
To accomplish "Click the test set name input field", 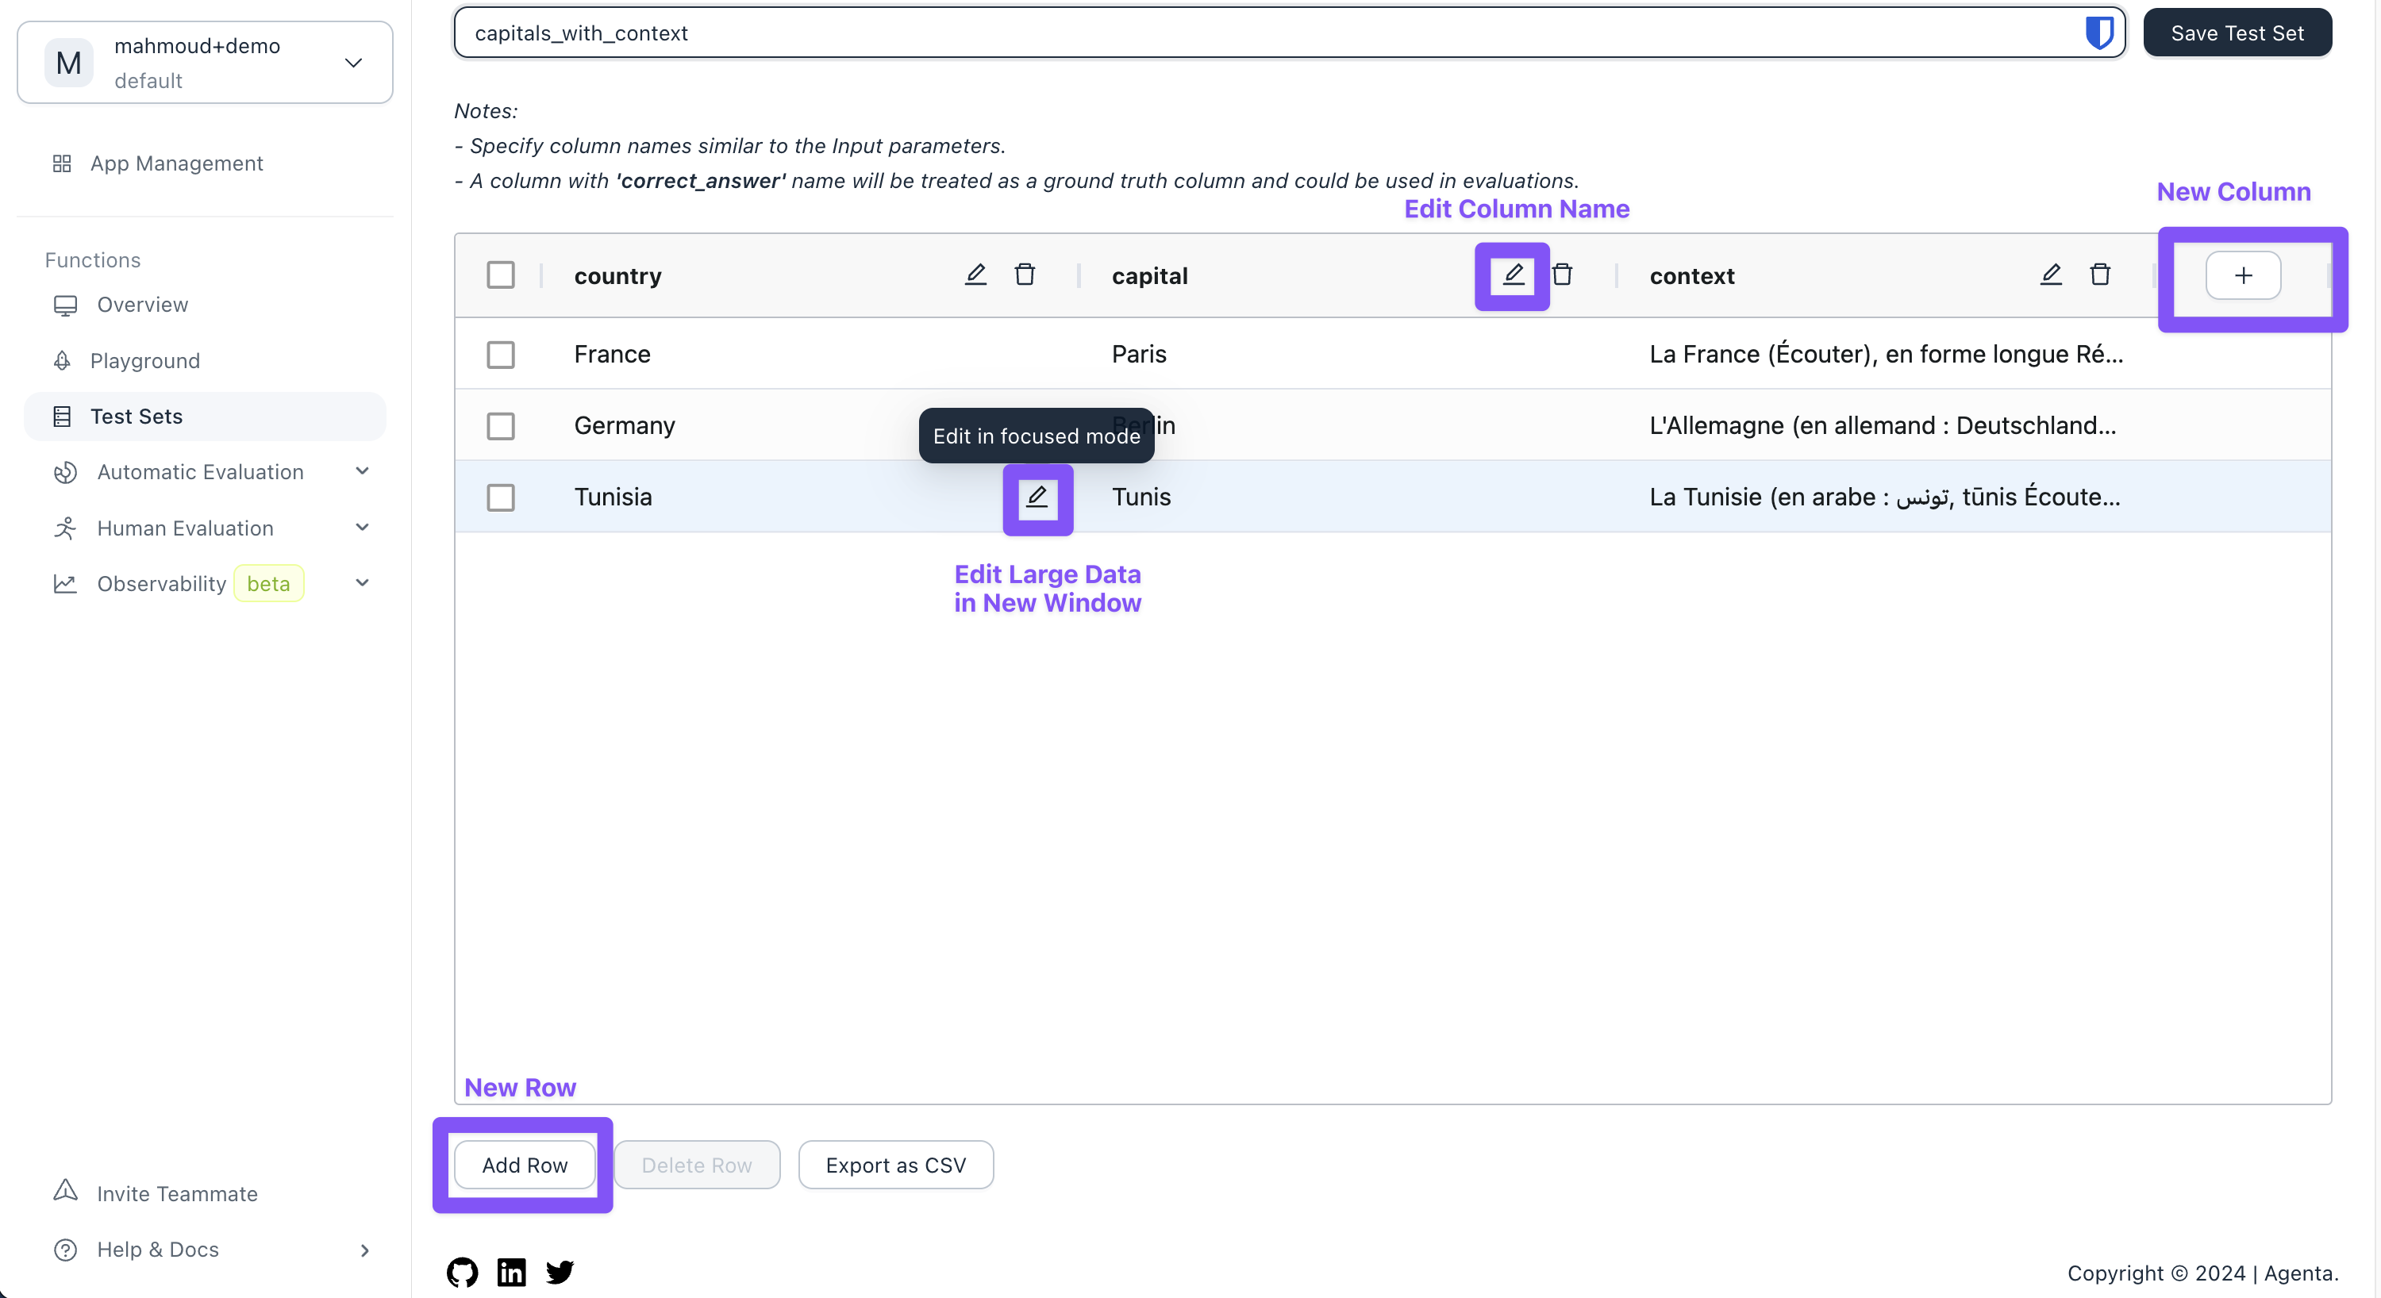I will pyautogui.click(x=1290, y=33).
